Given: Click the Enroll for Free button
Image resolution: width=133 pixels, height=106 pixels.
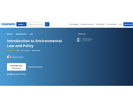Looking at the screenshot, I should click(x=16, y=67).
